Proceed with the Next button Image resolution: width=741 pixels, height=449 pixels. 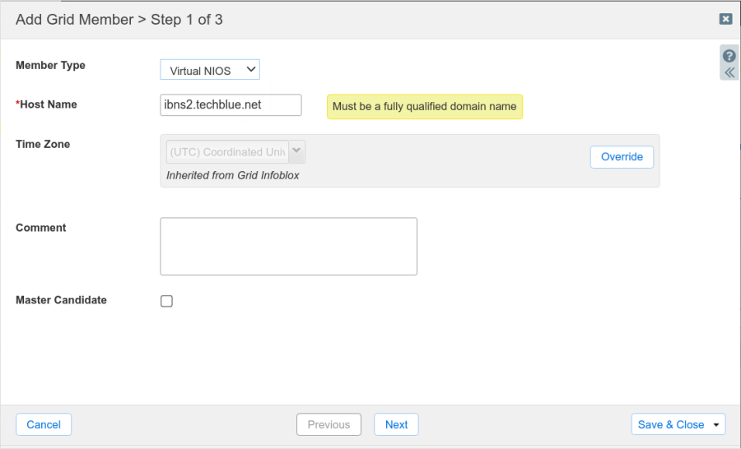(x=396, y=424)
